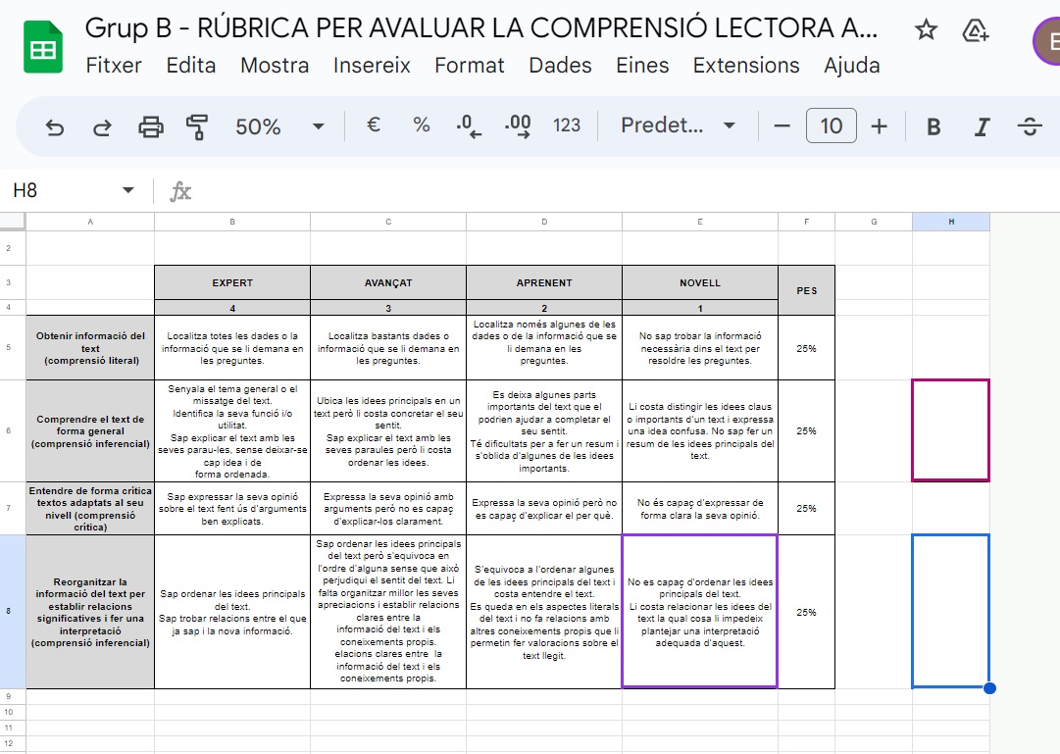Open the Insereix menu

[372, 66]
